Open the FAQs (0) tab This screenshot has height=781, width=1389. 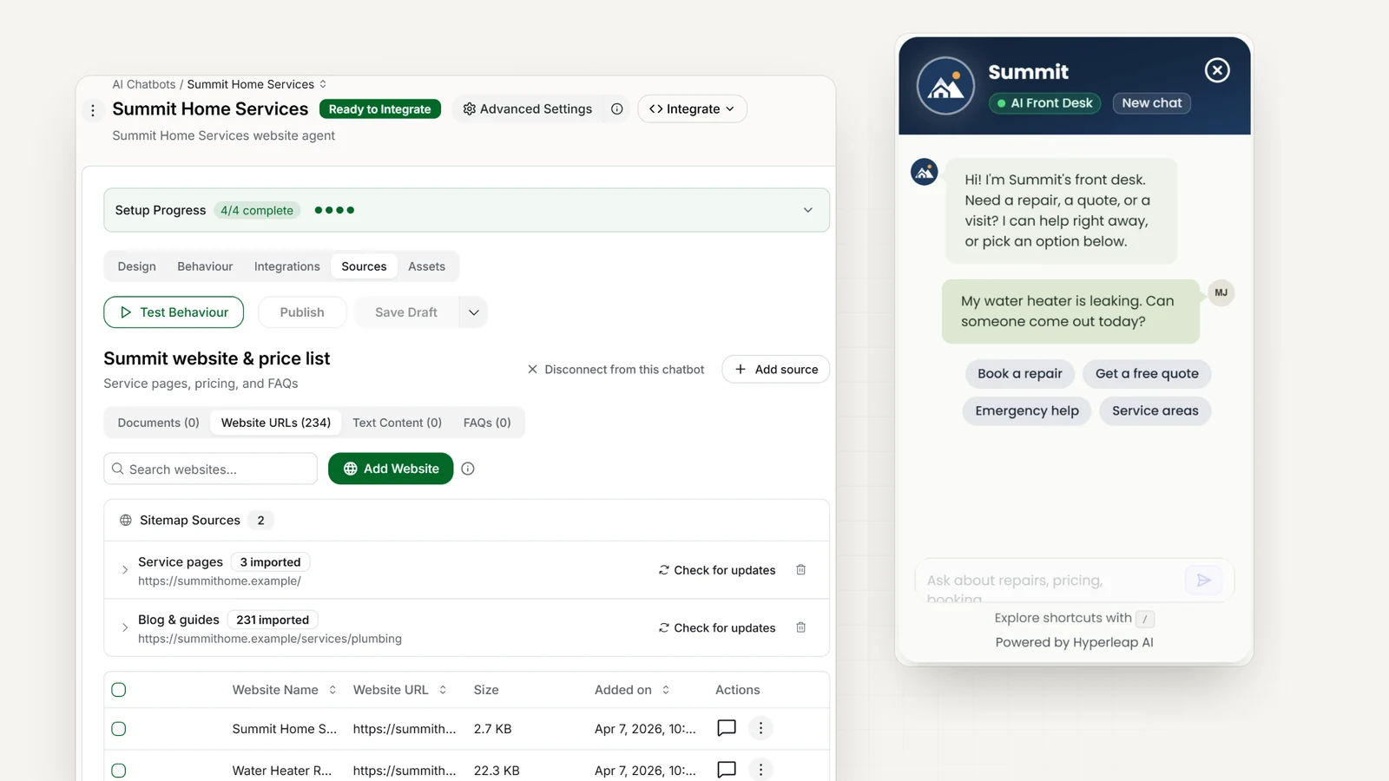pyautogui.click(x=487, y=423)
